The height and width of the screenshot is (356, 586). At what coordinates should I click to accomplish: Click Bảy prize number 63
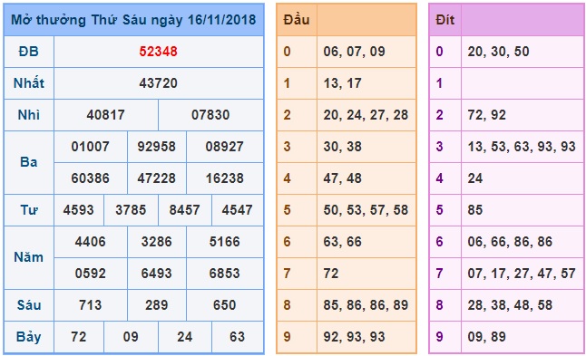pyautogui.click(x=237, y=337)
